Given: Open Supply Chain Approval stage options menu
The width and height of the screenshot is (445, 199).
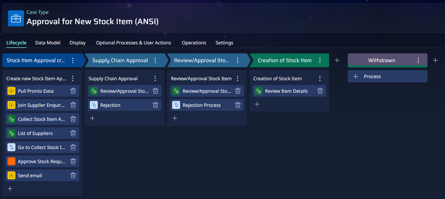Looking at the screenshot, I should [155, 60].
